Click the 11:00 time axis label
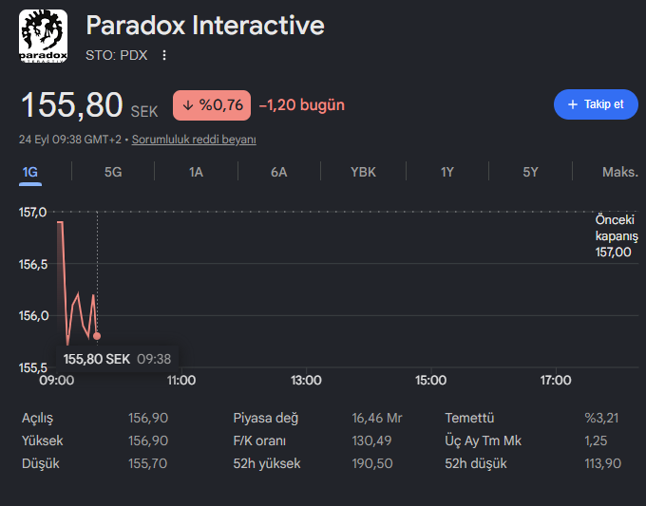 [181, 380]
